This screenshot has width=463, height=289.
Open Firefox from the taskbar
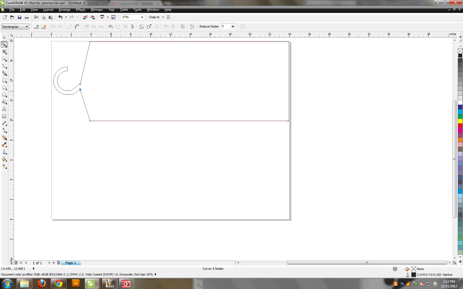[x=42, y=283]
